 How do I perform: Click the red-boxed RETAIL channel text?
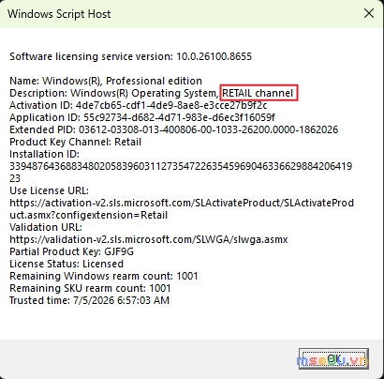click(258, 93)
